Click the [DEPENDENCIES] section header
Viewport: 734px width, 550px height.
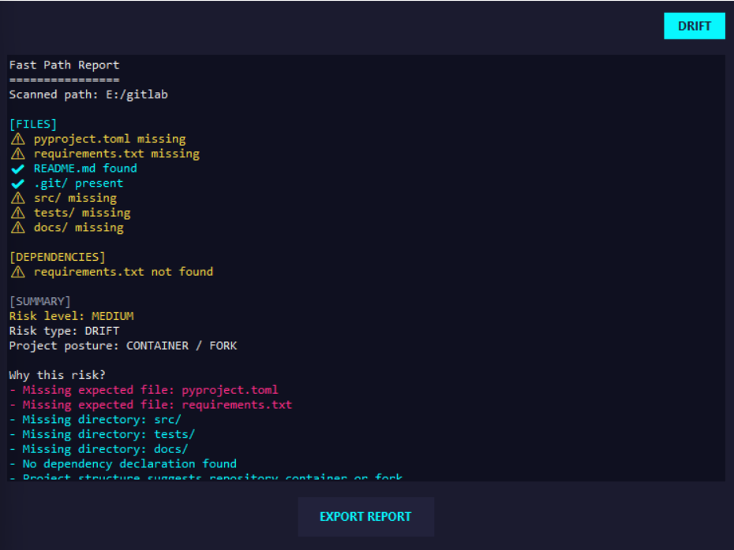[x=57, y=257]
